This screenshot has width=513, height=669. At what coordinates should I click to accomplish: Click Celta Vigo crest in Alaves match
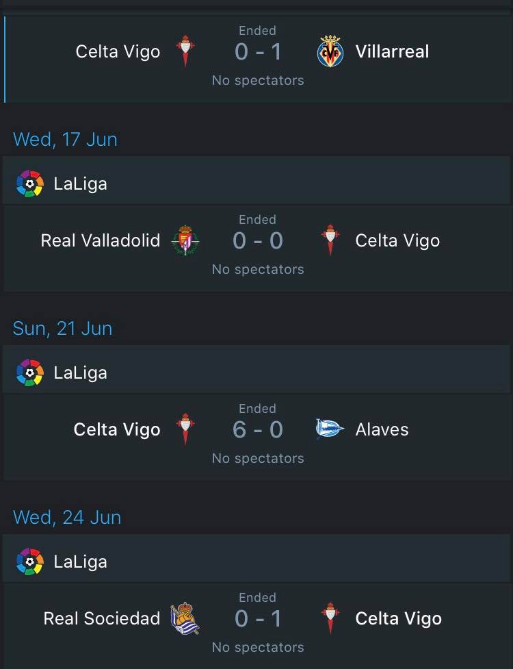pyautogui.click(x=185, y=429)
